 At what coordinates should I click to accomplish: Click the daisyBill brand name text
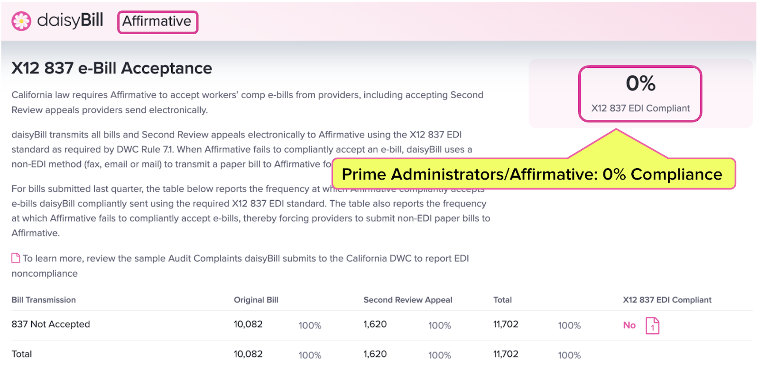70,20
